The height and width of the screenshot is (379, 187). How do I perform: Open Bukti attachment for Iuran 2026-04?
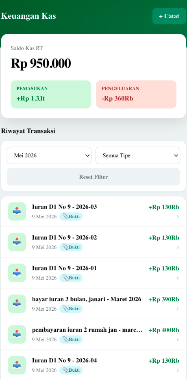tap(71, 370)
